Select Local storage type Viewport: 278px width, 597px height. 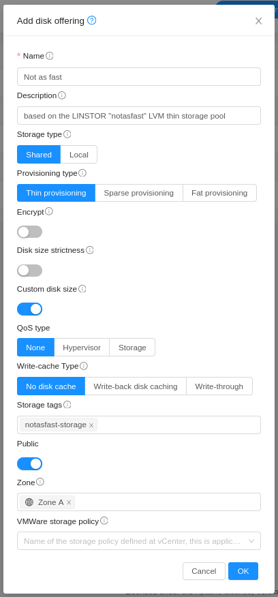(x=79, y=155)
